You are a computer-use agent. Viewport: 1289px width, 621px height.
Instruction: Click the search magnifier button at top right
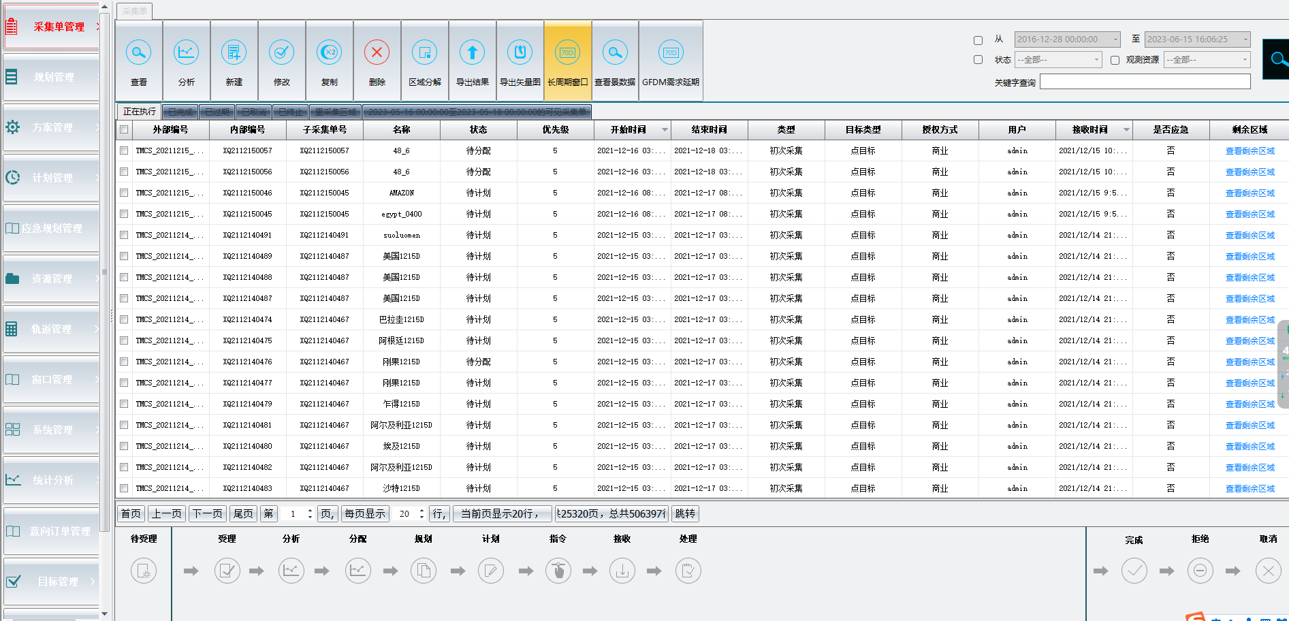click(1276, 59)
